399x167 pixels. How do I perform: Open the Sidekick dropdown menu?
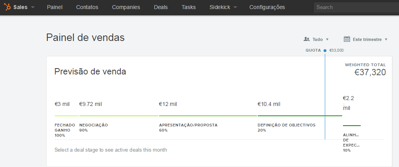point(223,7)
